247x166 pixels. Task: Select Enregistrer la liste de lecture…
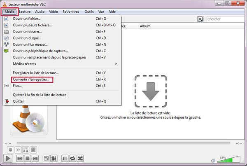(x=62, y=73)
